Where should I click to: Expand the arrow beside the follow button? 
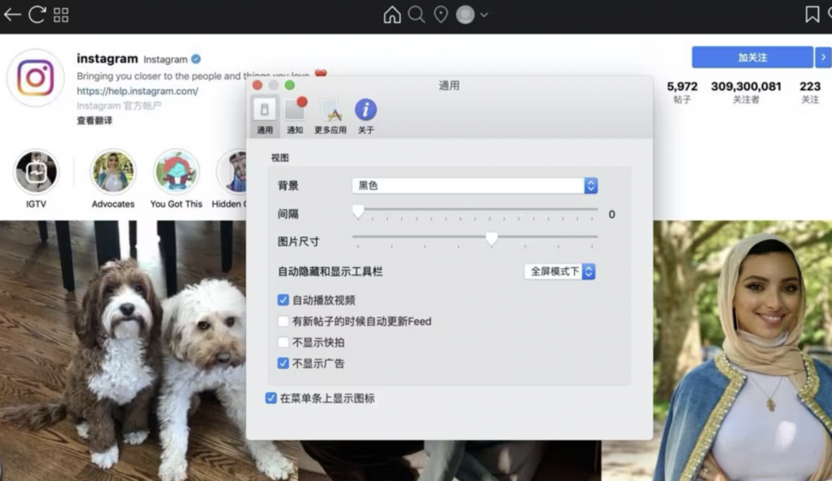click(x=823, y=57)
